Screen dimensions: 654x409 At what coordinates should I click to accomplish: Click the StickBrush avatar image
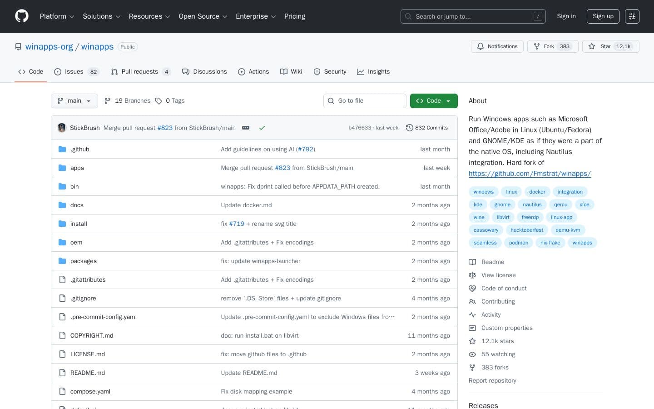tap(62, 128)
